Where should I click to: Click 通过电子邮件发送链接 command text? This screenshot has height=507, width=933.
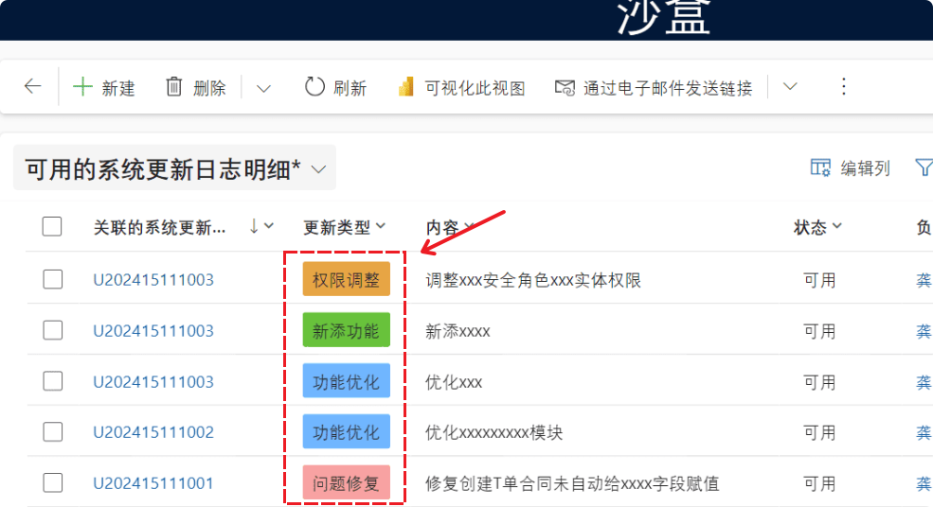pyautogui.click(x=668, y=89)
